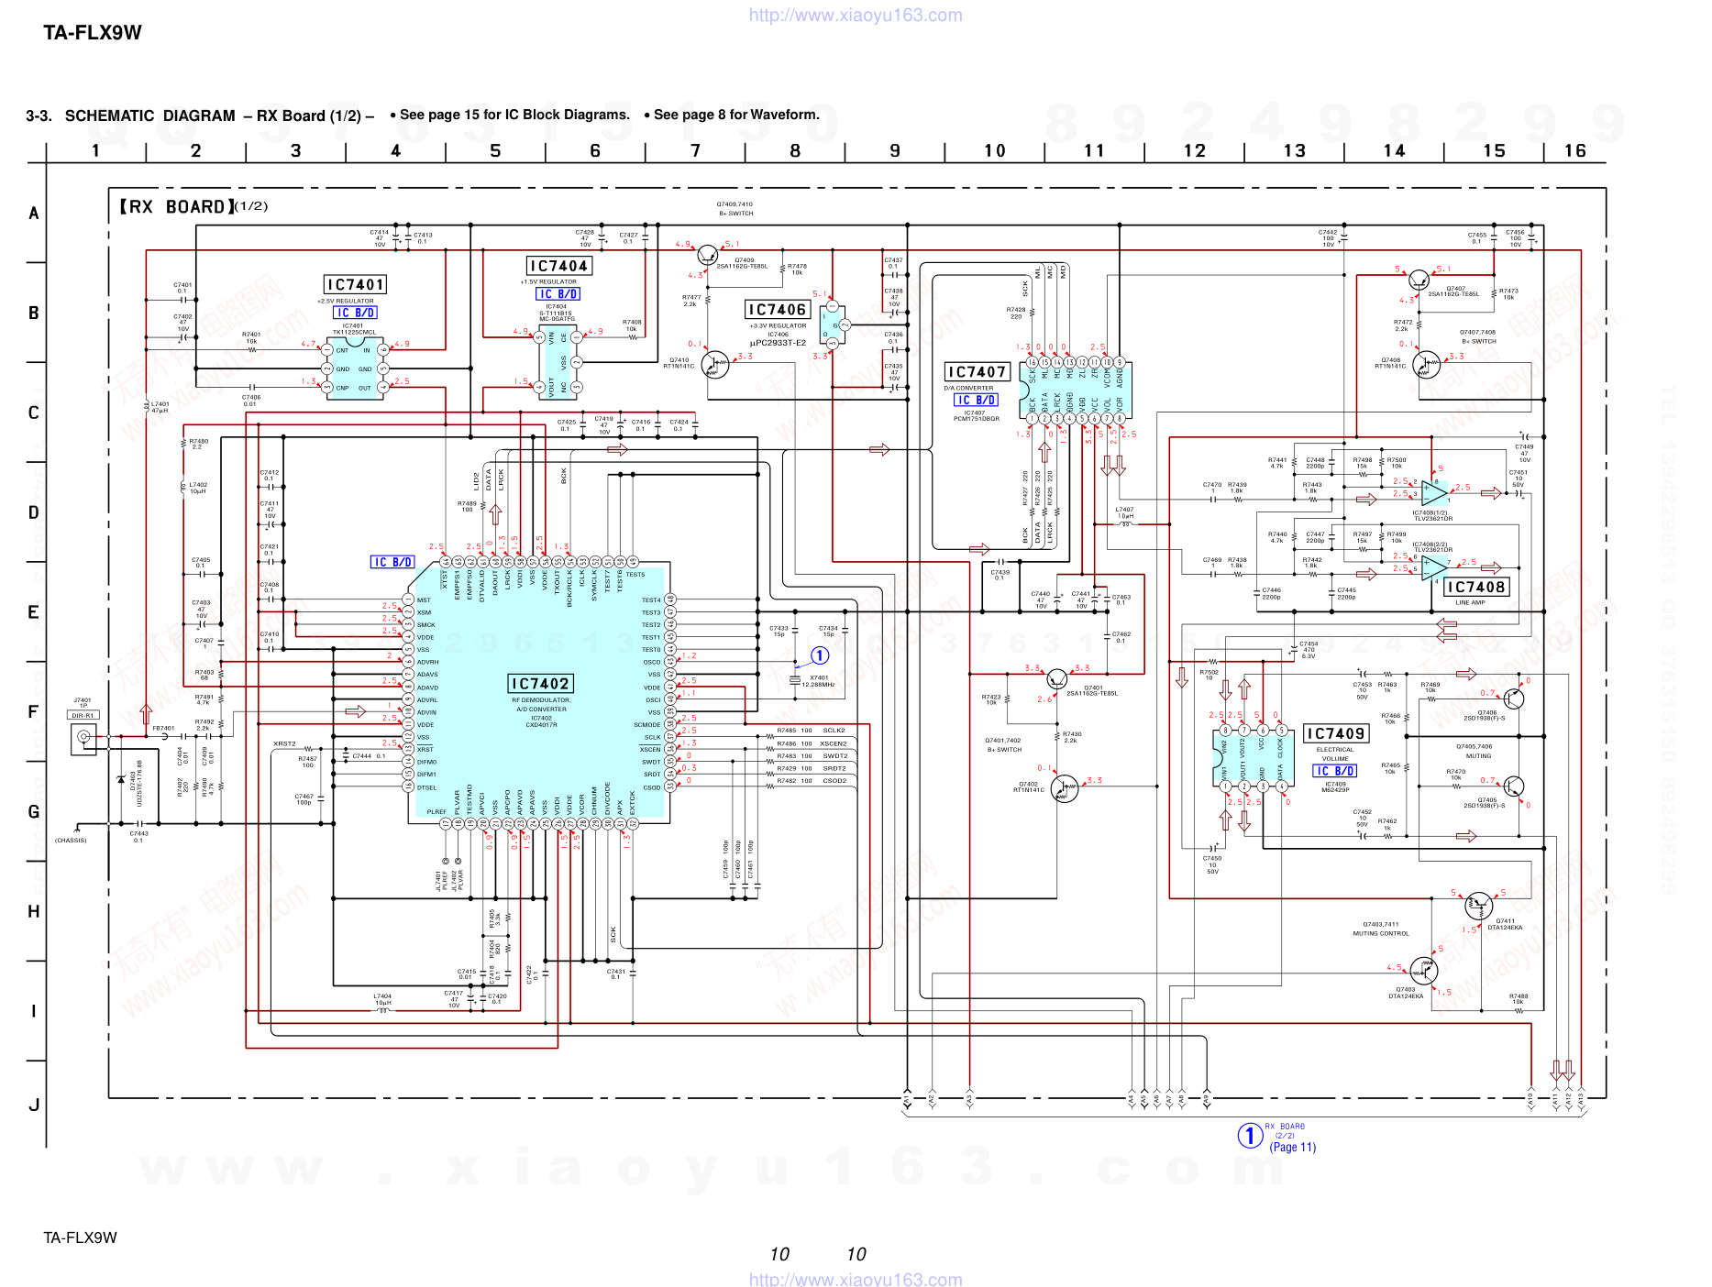Click the 'Q7405,7406 MUTING' label
The height and width of the screenshot is (1287, 1712).
coord(1475,752)
